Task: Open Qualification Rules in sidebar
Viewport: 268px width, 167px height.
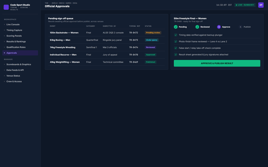Action: tap(20, 47)
